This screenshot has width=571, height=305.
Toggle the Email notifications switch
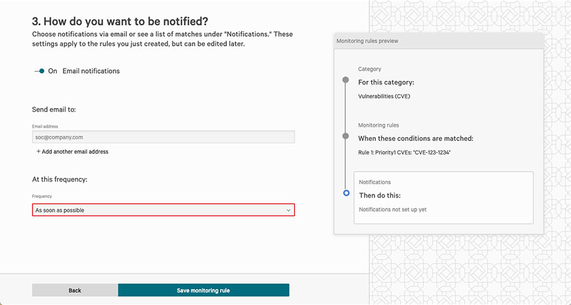pos(39,71)
